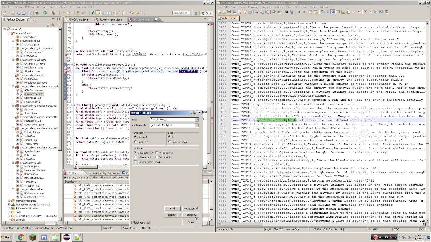Switch to the ModuleManager.java editor tab

(109, 19)
